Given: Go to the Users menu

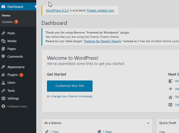Looking at the screenshot, I should coord(11,83).
